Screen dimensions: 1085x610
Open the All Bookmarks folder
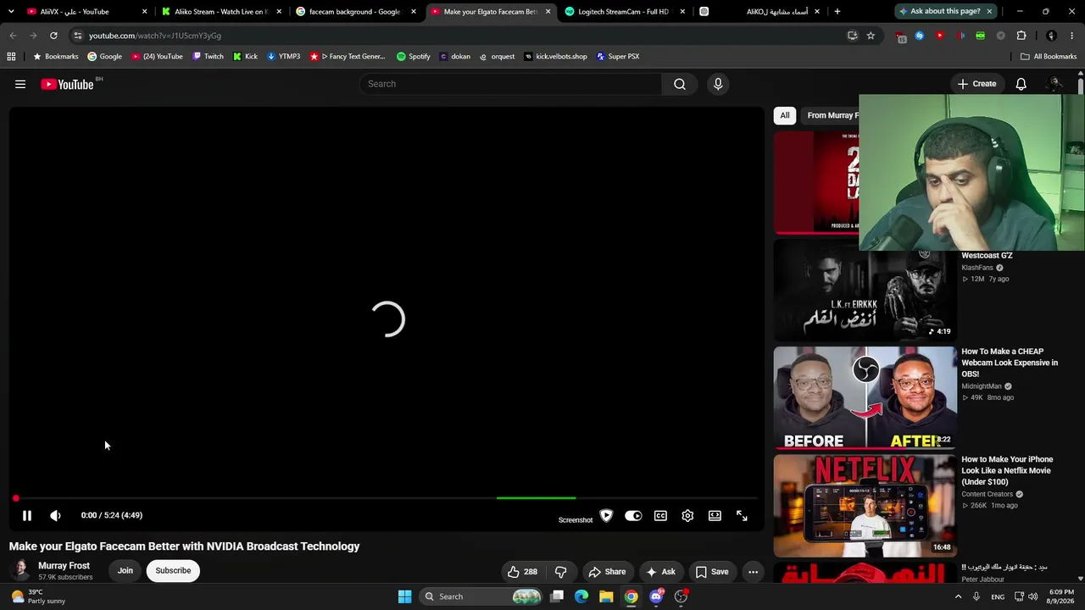1049,57
